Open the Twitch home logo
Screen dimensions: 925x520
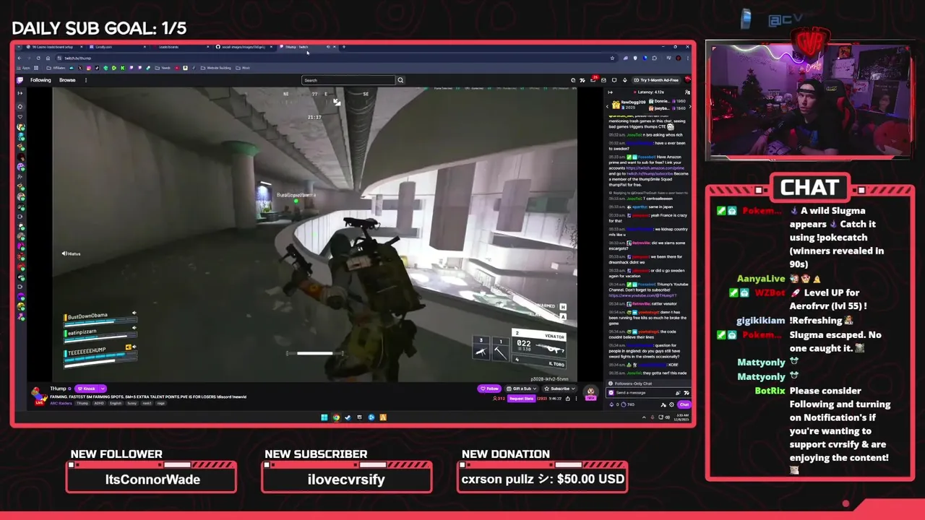[x=20, y=80]
